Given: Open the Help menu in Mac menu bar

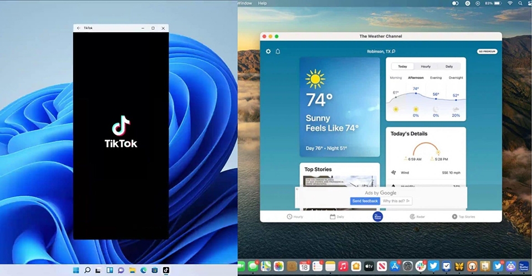Looking at the screenshot, I should tap(262, 3).
